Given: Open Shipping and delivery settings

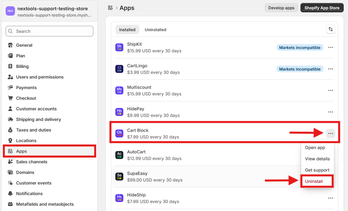Looking at the screenshot, I should (x=39, y=119).
